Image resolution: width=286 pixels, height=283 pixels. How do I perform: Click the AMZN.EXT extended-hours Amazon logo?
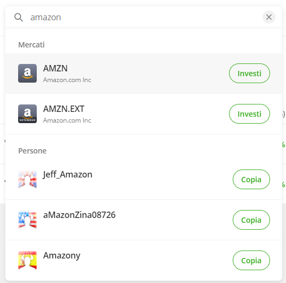27,114
